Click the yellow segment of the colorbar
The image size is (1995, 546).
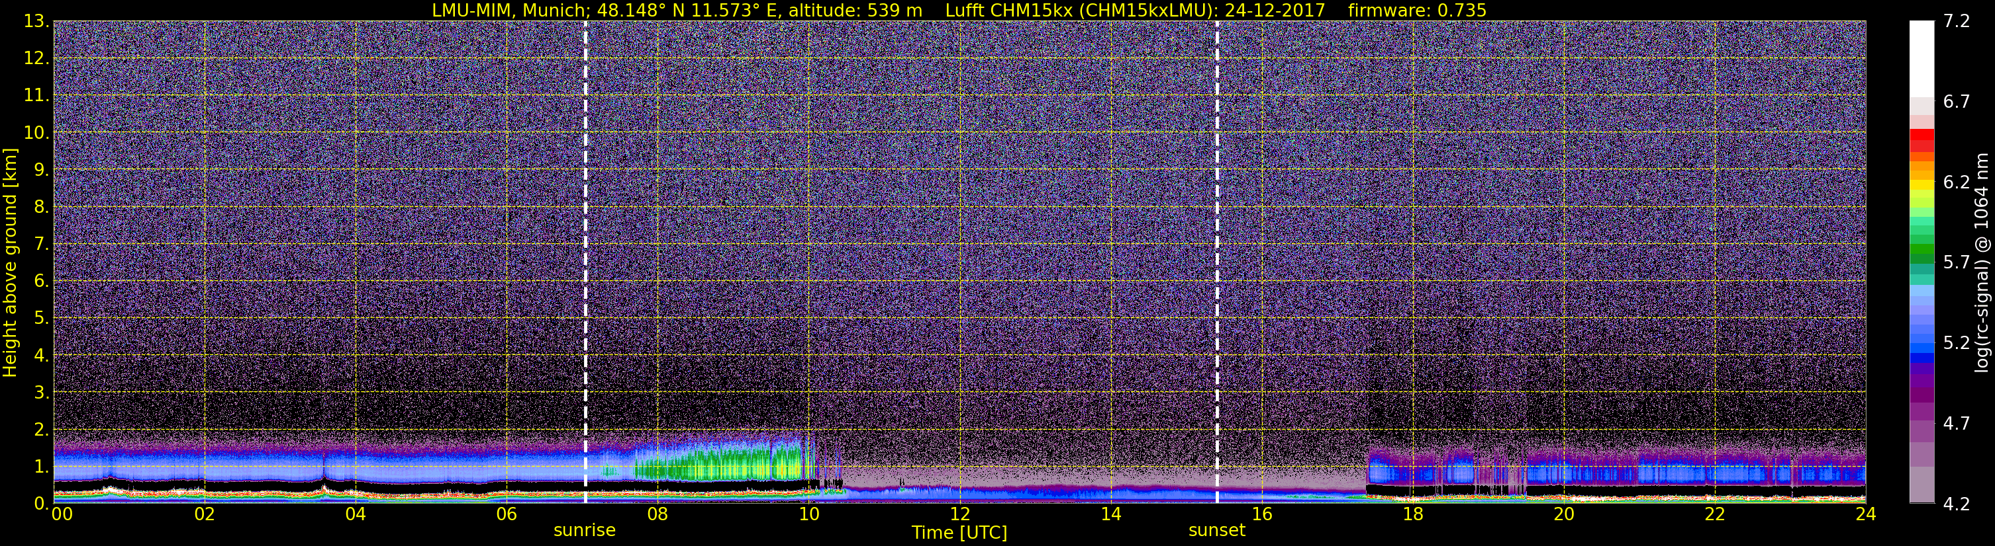point(1922,185)
